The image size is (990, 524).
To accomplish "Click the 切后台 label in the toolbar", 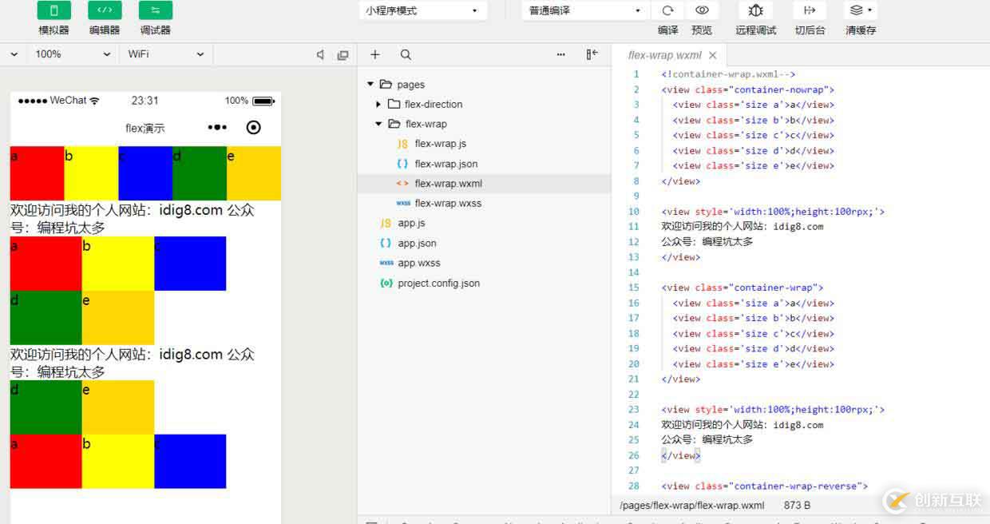I will pos(810,30).
